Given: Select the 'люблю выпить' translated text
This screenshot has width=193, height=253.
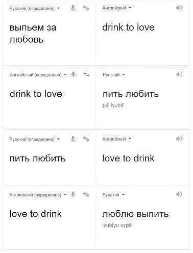Looking at the screenshot, I should coord(135,214).
